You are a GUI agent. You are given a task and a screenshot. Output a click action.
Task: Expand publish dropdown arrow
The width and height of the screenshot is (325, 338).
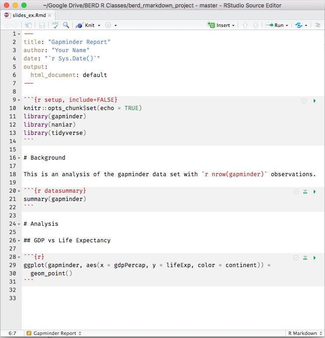pyautogui.click(x=306, y=25)
